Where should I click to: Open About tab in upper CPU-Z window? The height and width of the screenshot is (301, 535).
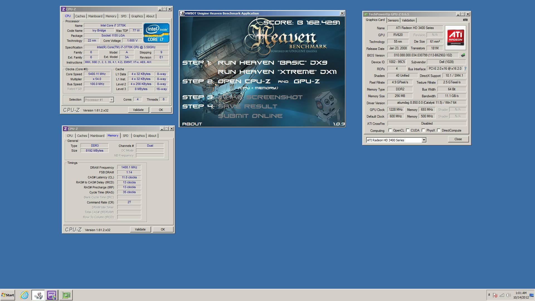(150, 16)
